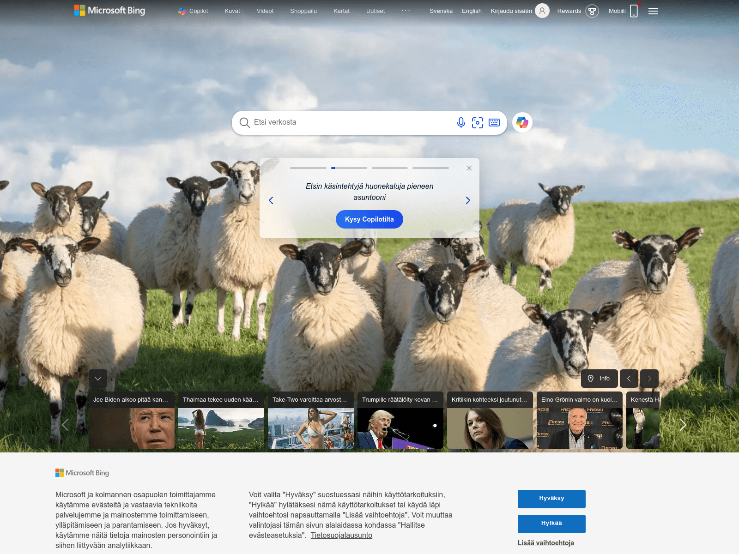Select fourth suggestion progress indicator
Screen dimensions: 739x554
(x=430, y=168)
